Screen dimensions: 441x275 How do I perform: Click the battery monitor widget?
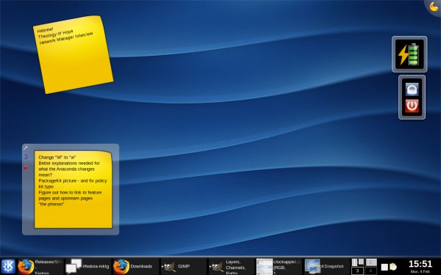tap(409, 54)
